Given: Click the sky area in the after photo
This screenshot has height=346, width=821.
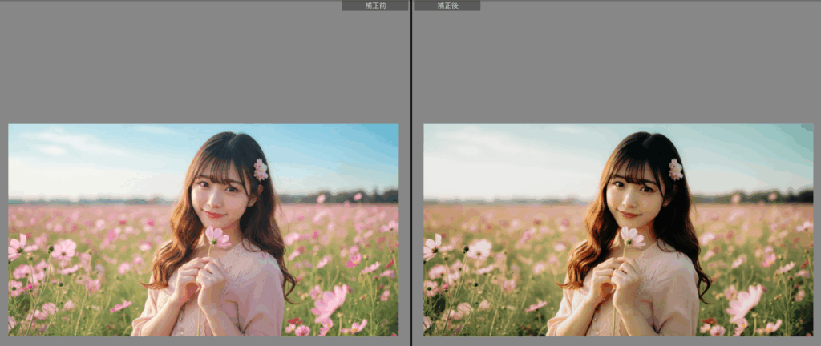Looking at the screenshot, I should coord(513,156).
